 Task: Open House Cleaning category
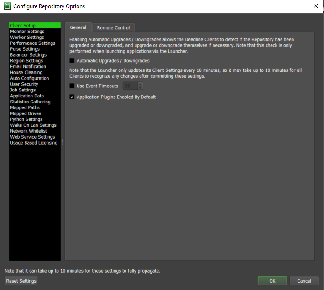pos(35,72)
